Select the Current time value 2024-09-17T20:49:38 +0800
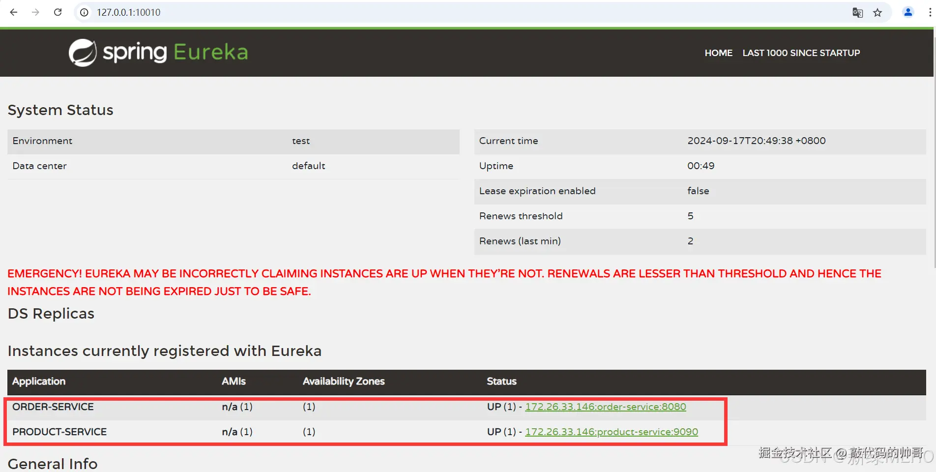 [757, 141]
